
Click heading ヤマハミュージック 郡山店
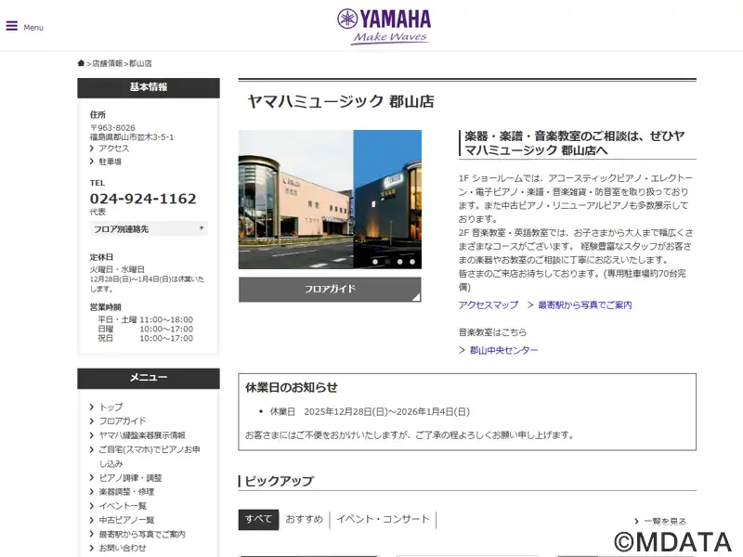tap(341, 101)
